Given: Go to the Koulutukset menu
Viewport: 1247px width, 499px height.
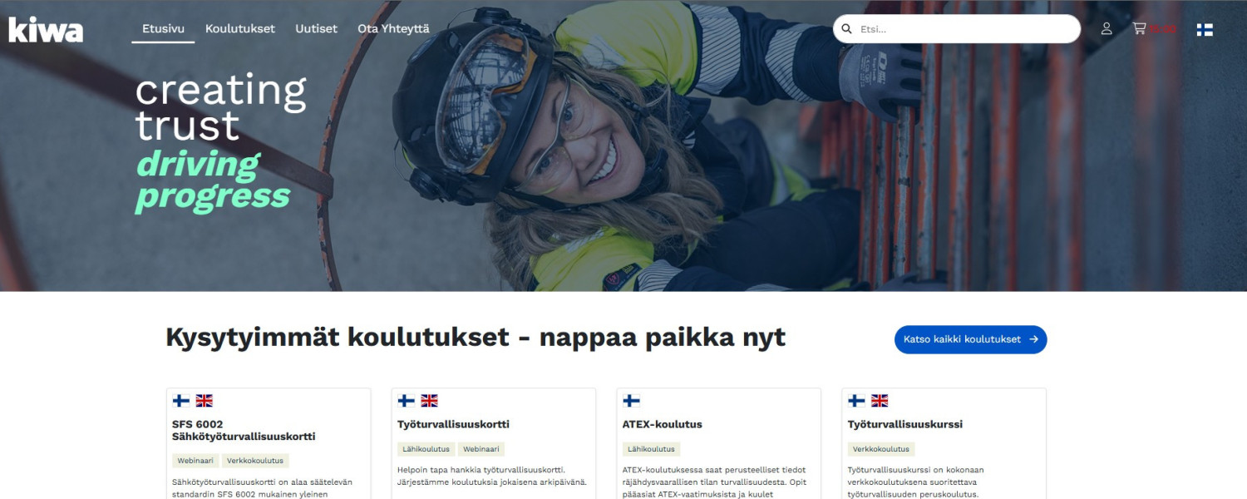Looking at the screenshot, I should (240, 28).
